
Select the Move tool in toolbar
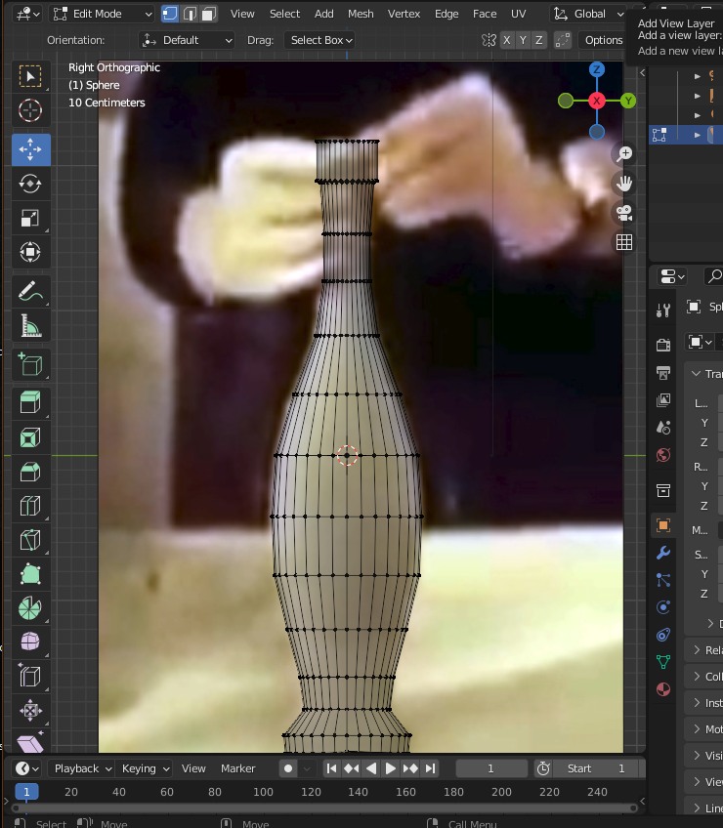coord(30,148)
